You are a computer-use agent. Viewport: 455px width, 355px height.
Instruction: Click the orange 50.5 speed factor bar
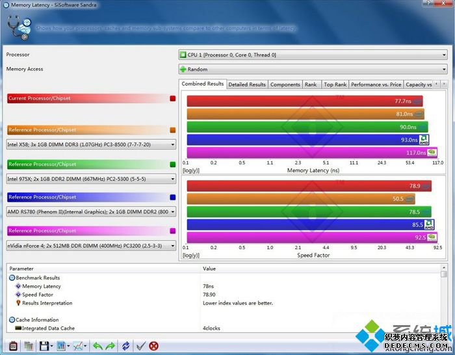click(x=301, y=198)
